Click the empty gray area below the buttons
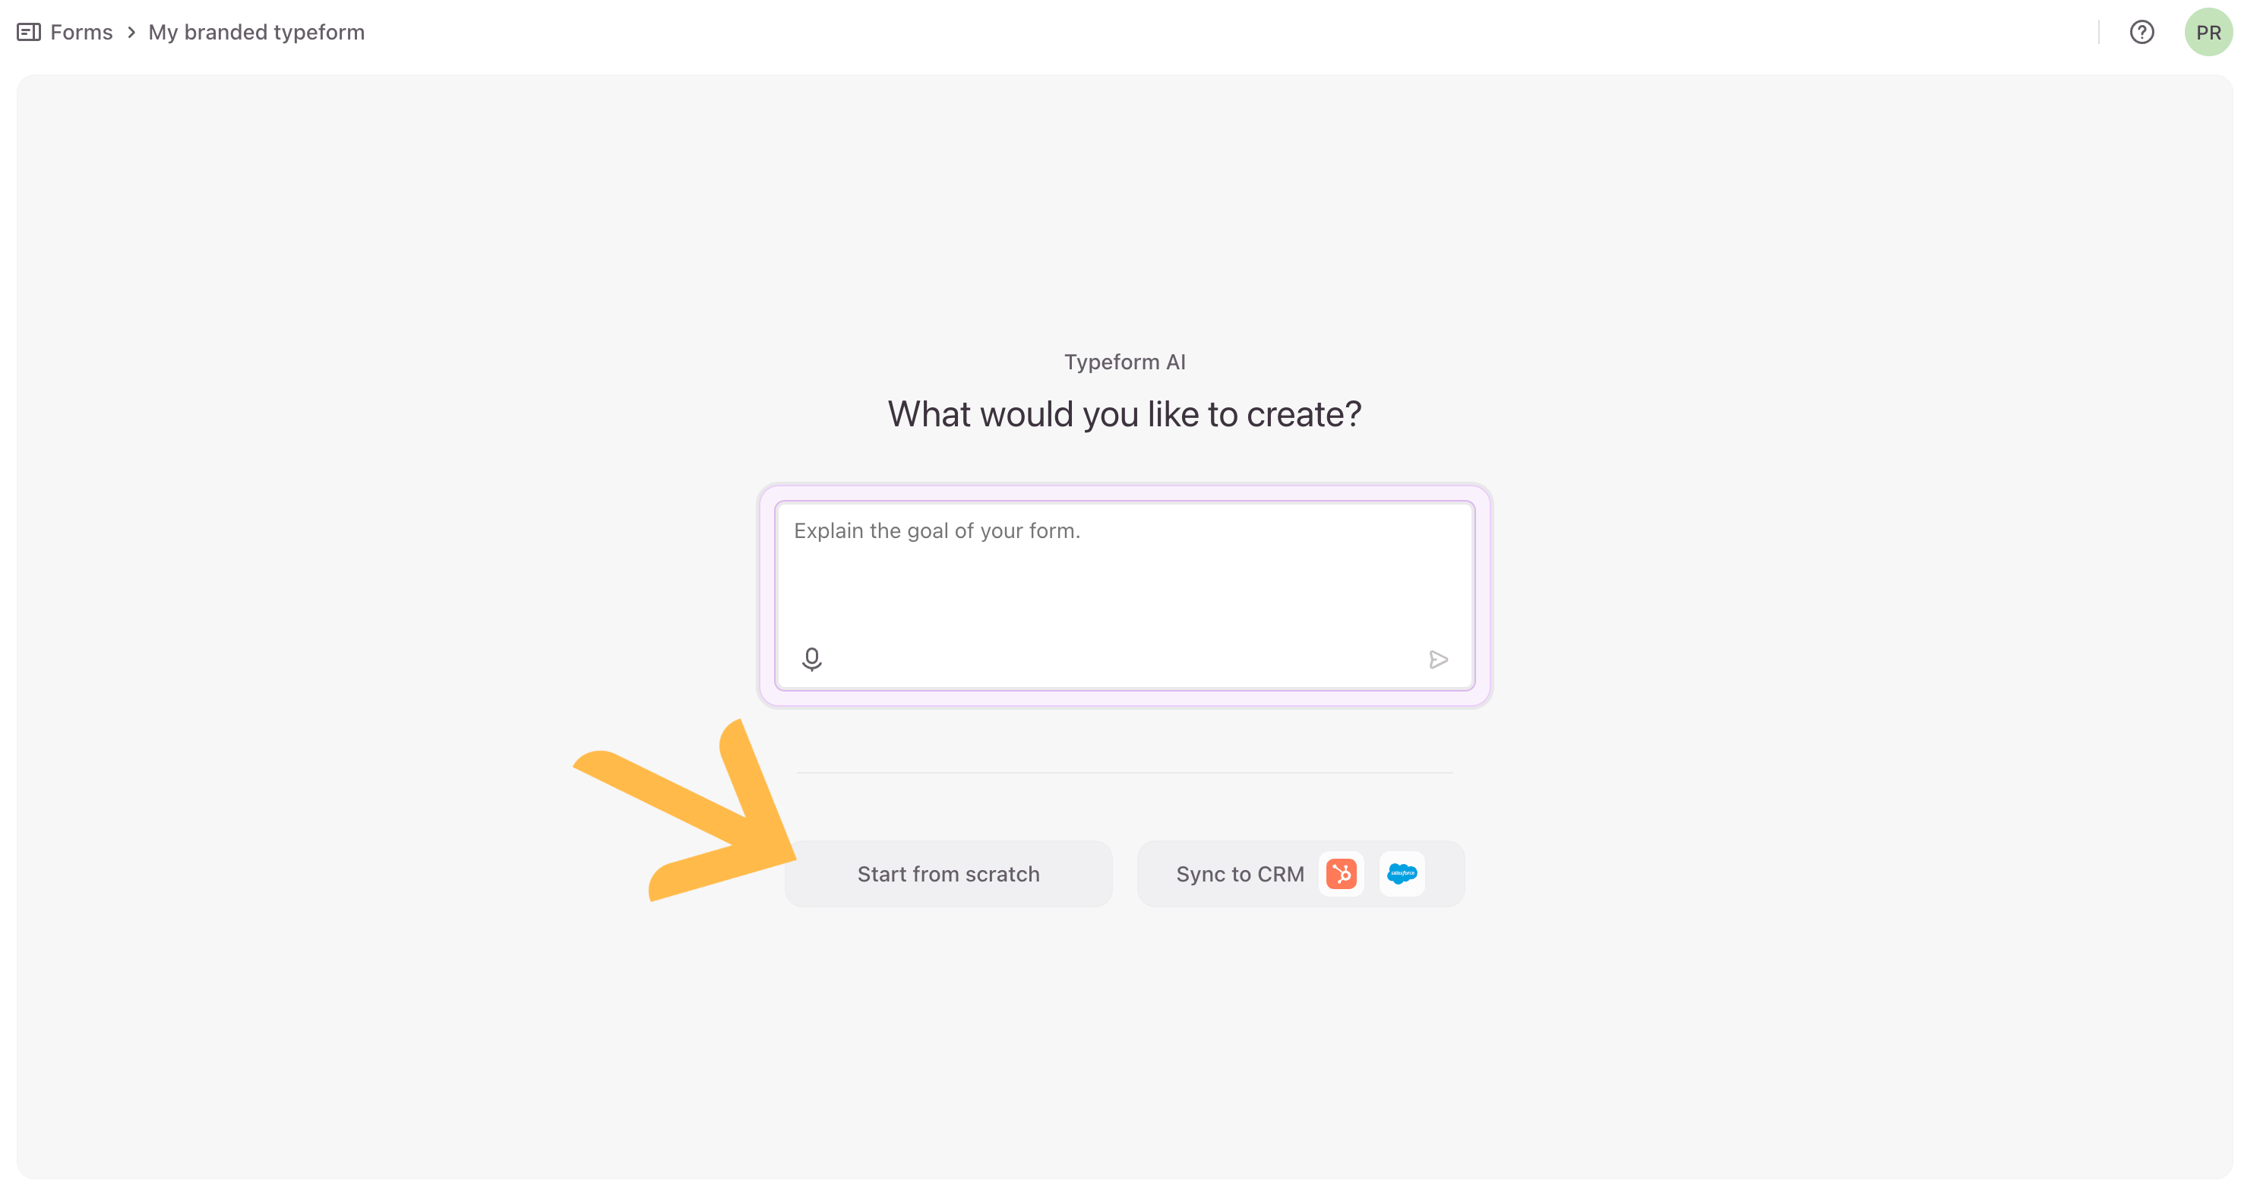 click(x=1124, y=1044)
